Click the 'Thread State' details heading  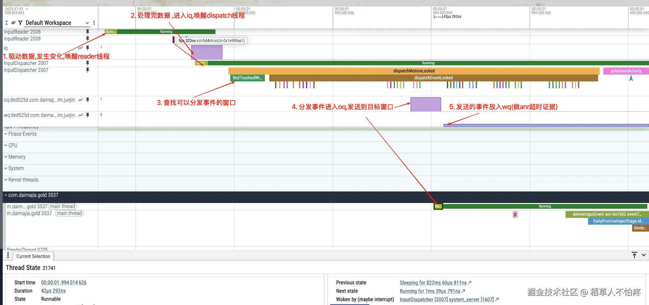pos(23,268)
